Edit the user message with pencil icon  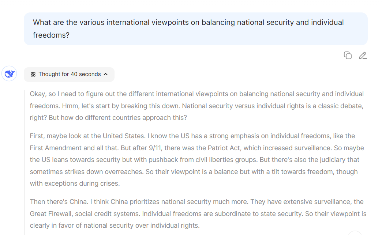pos(363,56)
